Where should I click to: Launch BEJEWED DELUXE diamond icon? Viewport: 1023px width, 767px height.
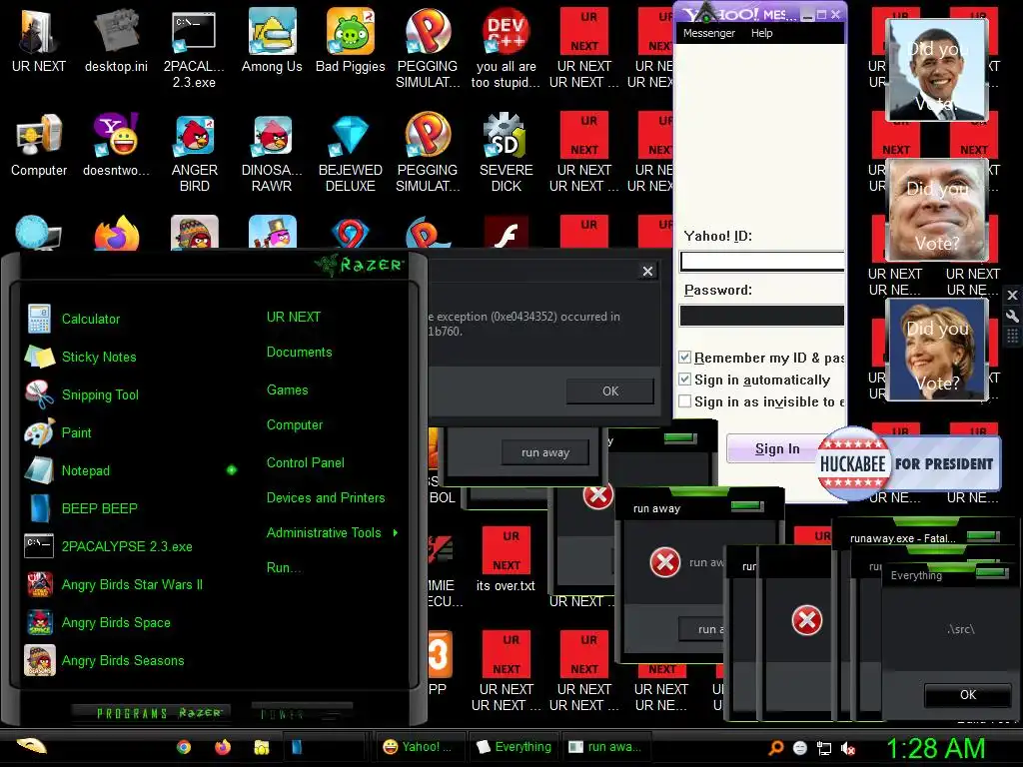[351, 152]
